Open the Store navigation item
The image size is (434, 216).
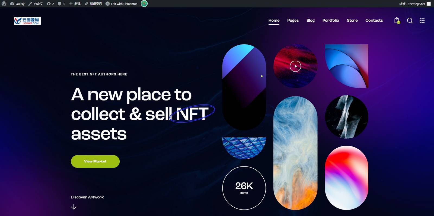pos(352,20)
